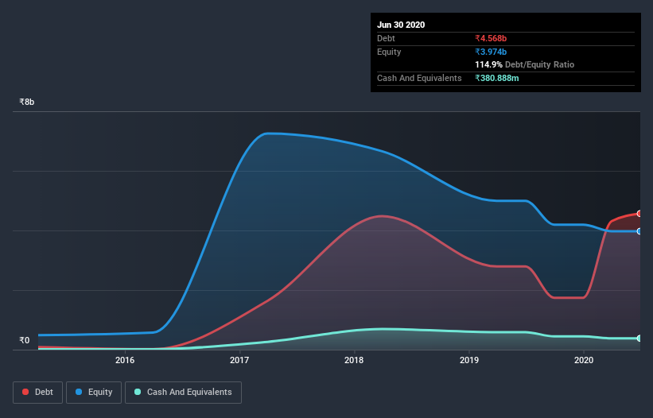653x418 pixels.
Task: Click the blue Equity endpoint marker
Action: (639, 231)
